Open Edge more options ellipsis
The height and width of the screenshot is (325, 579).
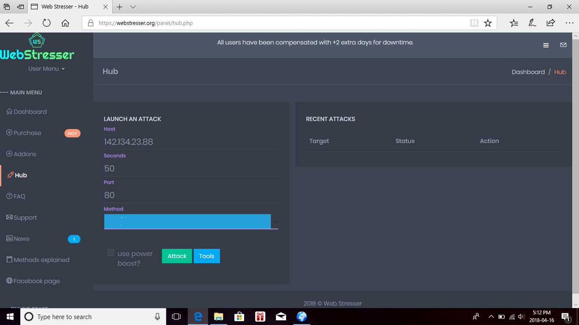569,23
